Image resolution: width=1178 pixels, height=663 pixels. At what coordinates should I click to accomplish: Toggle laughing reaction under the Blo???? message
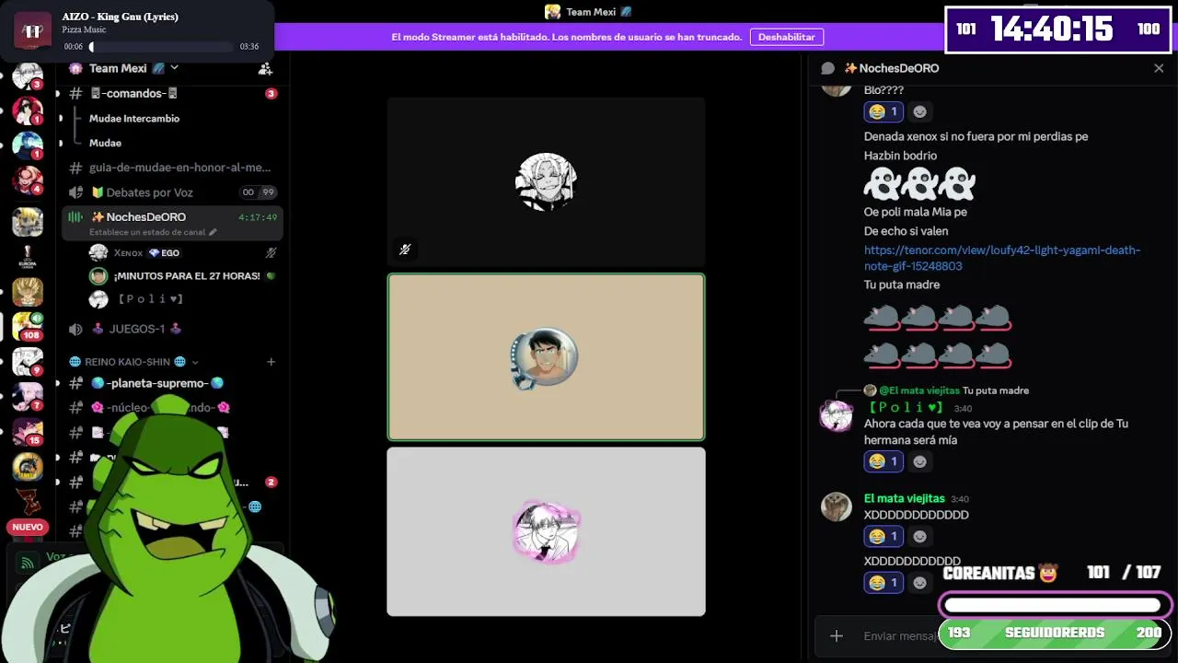click(883, 111)
